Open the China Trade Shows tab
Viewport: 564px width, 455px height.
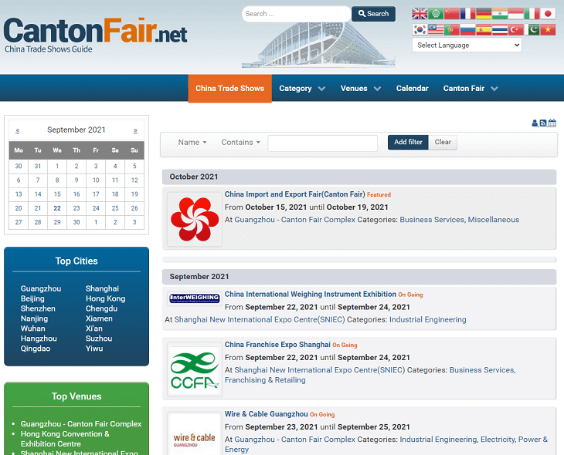(229, 89)
